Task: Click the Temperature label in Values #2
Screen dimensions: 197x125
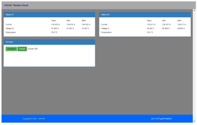Action: 106,32
